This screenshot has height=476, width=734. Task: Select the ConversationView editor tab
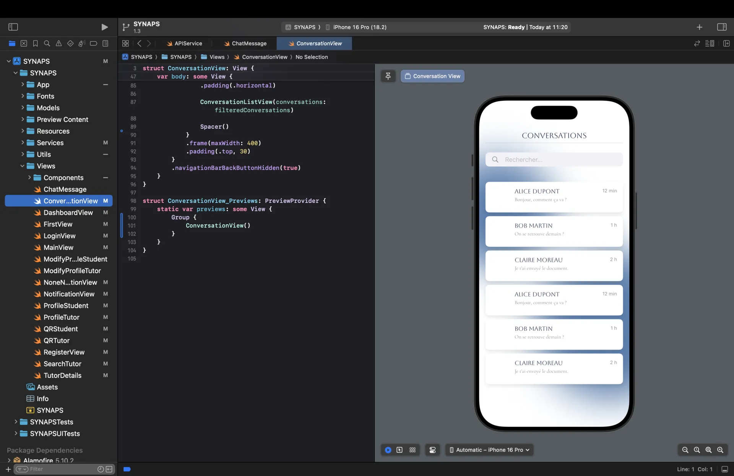click(315, 44)
